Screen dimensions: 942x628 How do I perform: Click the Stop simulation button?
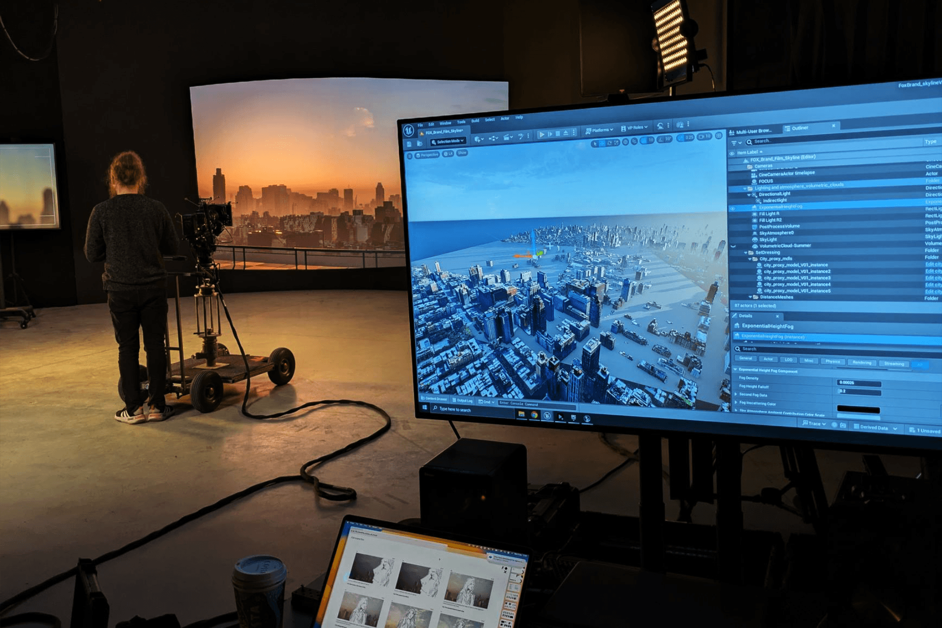(x=558, y=133)
